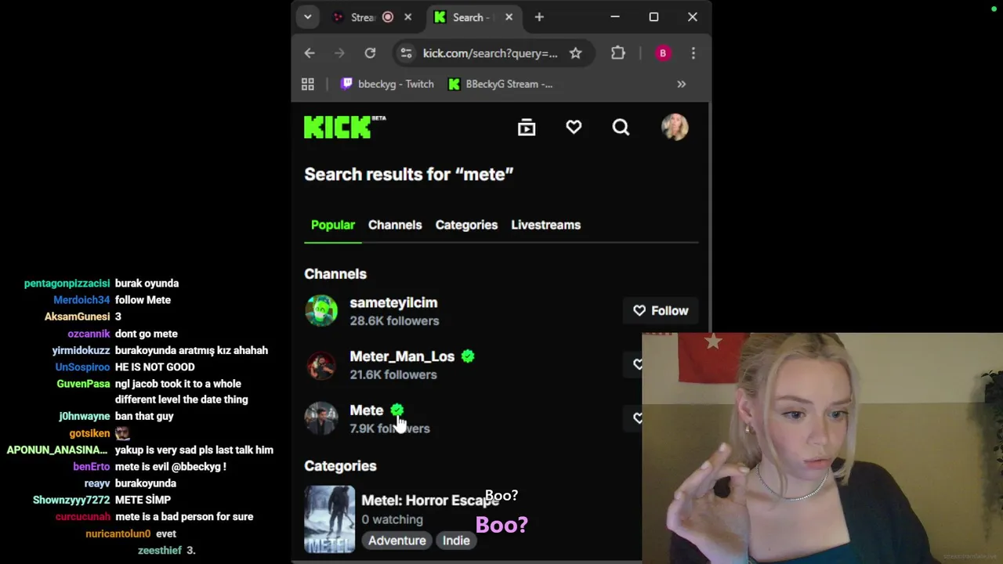1003x564 pixels.
Task: Click chat username pentagonpizzacisi
Action: pyautogui.click(x=67, y=284)
